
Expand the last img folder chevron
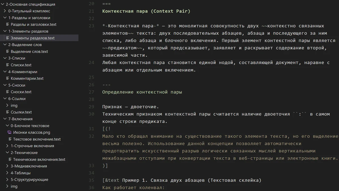[8, 186]
